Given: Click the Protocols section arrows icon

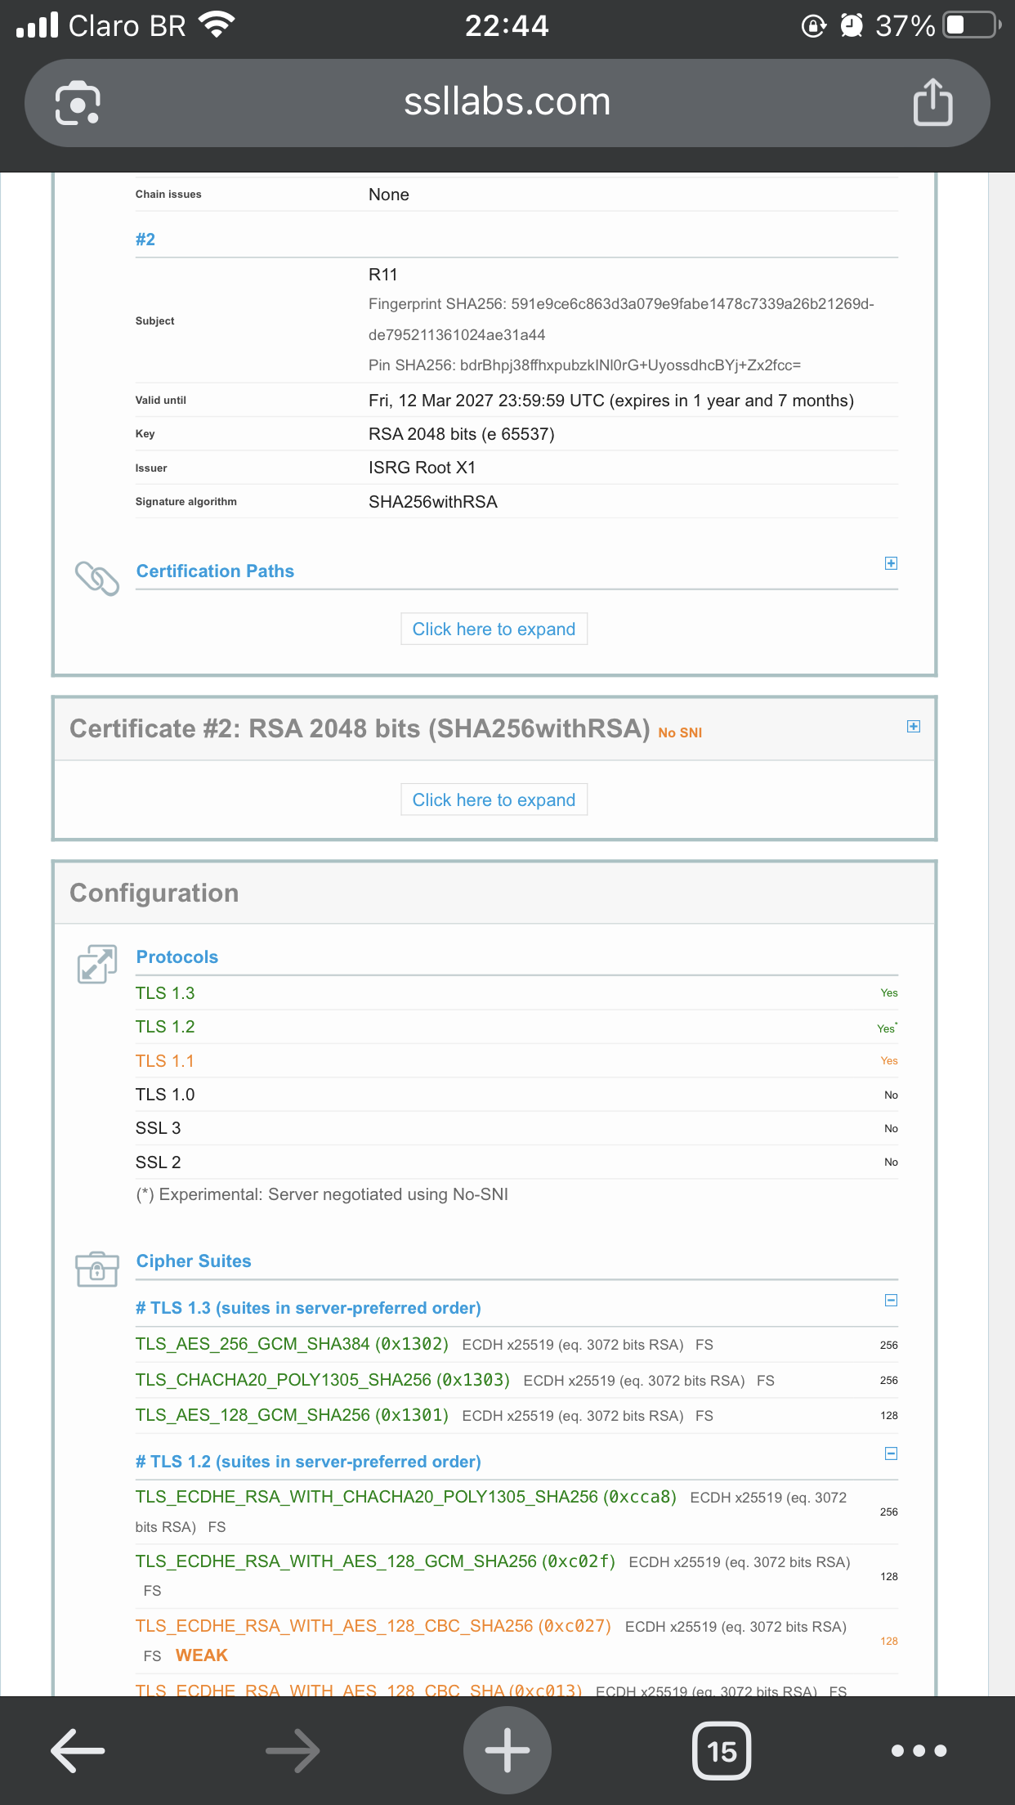Looking at the screenshot, I should coord(97,964).
